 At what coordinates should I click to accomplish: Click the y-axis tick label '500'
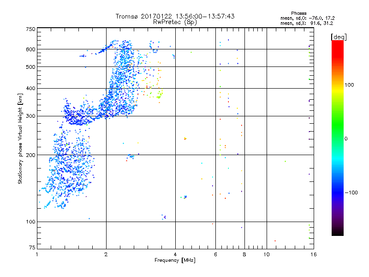pos(30,67)
